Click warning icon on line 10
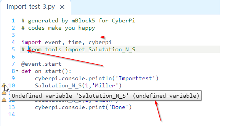The width and height of the screenshot is (242, 139). [4, 85]
